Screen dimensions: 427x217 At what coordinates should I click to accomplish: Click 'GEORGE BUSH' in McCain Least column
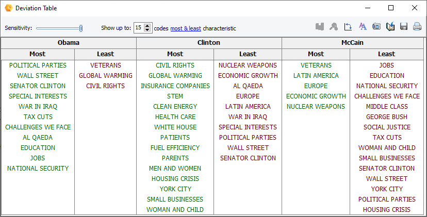coord(387,117)
